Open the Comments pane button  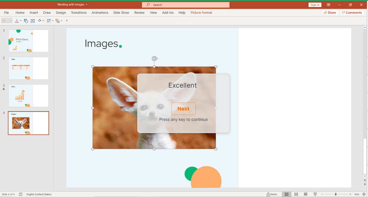coord(352,13)
